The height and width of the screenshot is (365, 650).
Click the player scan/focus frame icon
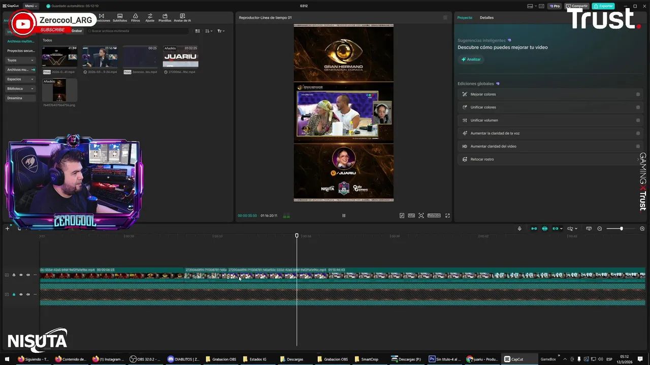tap(421, 215)
